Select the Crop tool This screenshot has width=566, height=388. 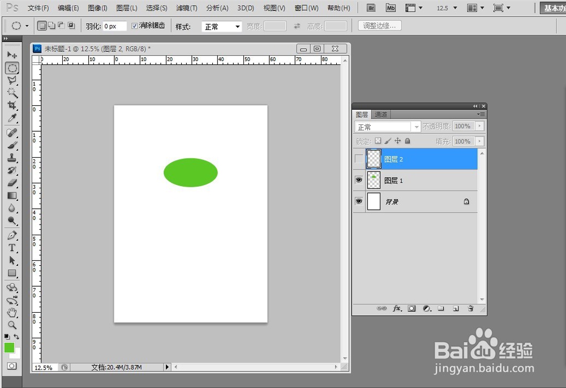12,105
